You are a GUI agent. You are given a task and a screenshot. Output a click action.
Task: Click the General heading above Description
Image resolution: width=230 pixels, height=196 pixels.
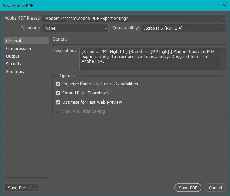click(60, 39)
